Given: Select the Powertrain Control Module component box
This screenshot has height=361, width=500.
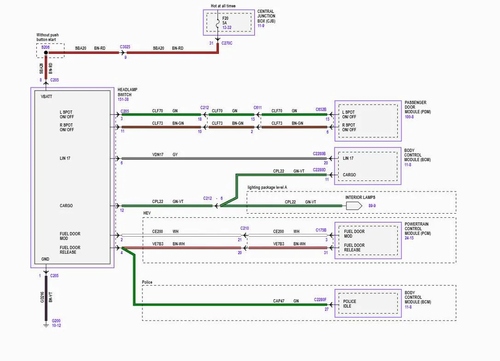Looking at the screenshot, I should 368,240.
